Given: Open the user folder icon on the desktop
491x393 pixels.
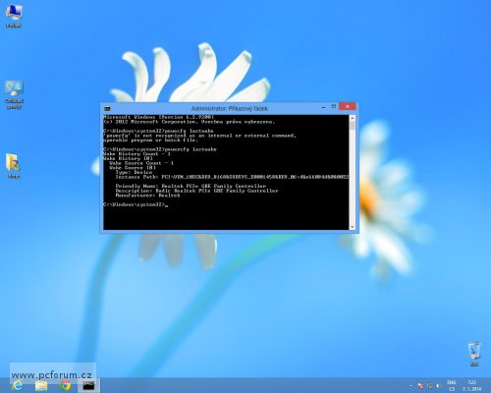Looking at the screenshot, I should pyautogui.click(x=14, y=166).
